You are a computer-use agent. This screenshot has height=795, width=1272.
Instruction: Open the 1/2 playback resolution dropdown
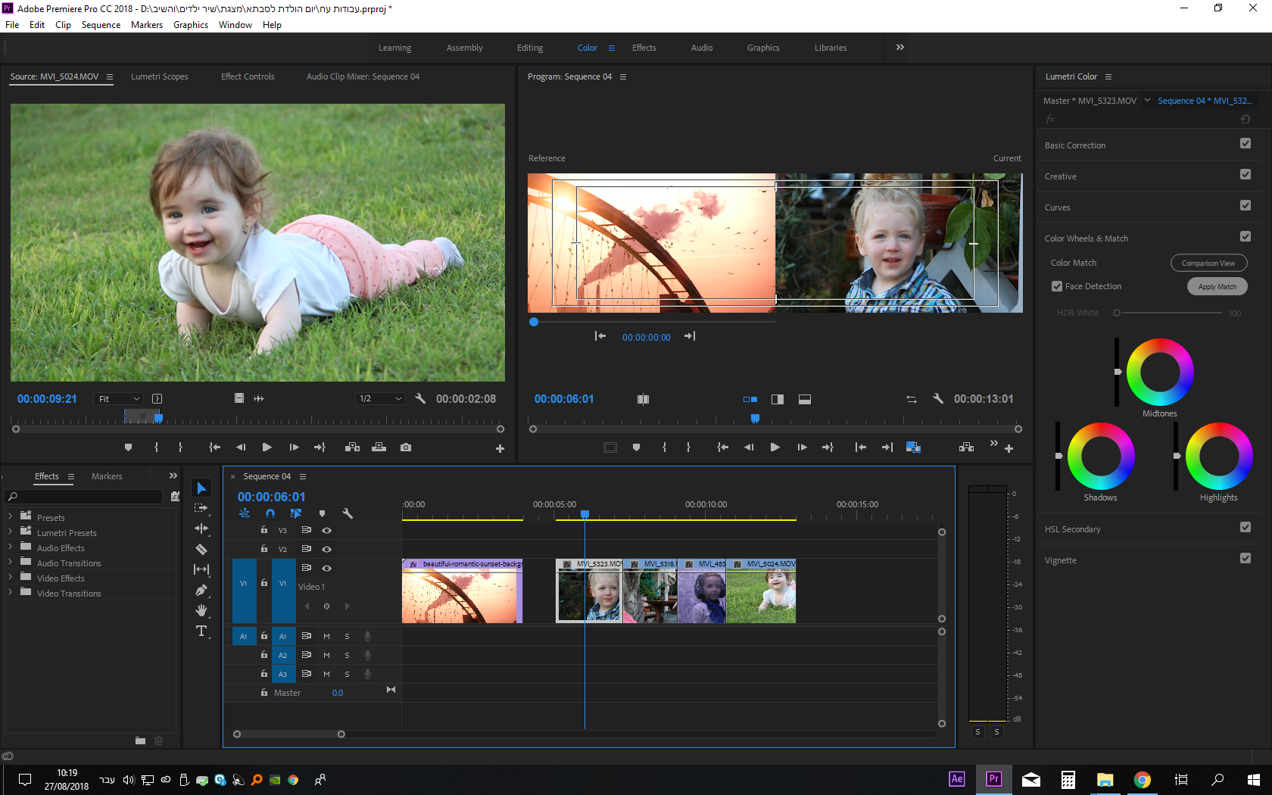coord(380,399)
